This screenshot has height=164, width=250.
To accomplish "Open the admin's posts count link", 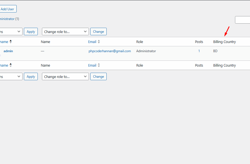I will (x=199, y=51).
